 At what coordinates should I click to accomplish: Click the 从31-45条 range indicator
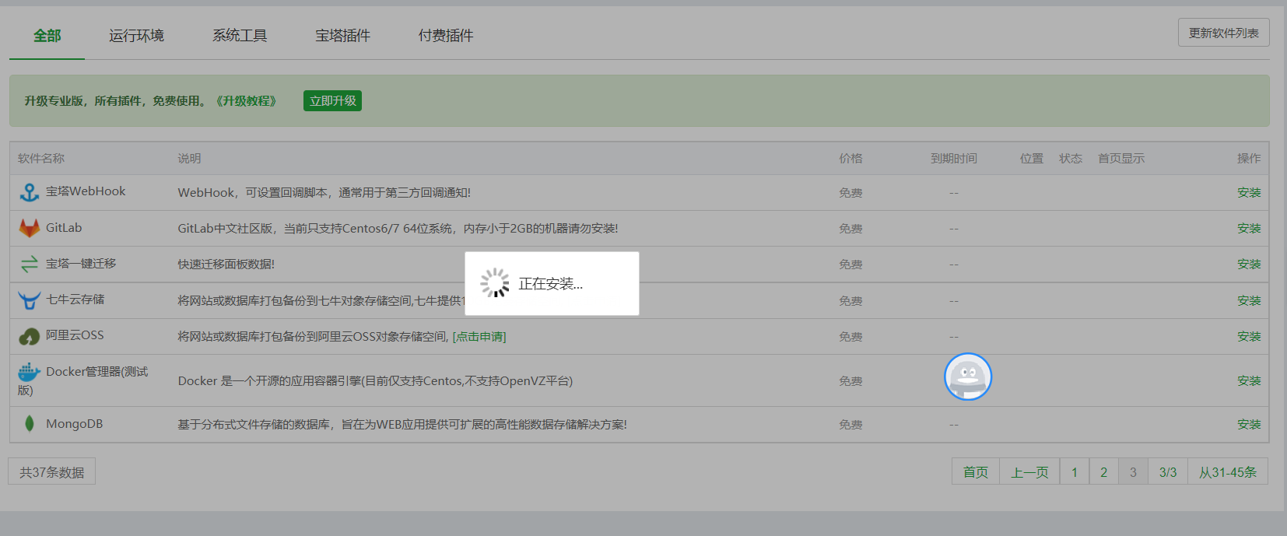1228,472
